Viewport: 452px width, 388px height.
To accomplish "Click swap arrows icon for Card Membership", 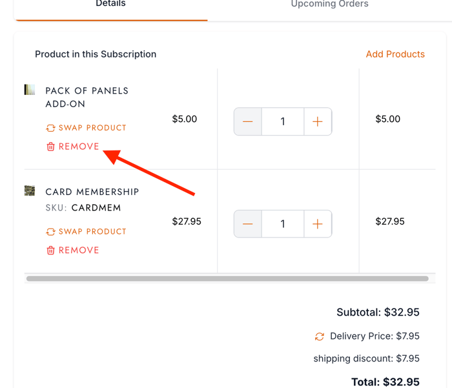I will [x=50, y=232].
